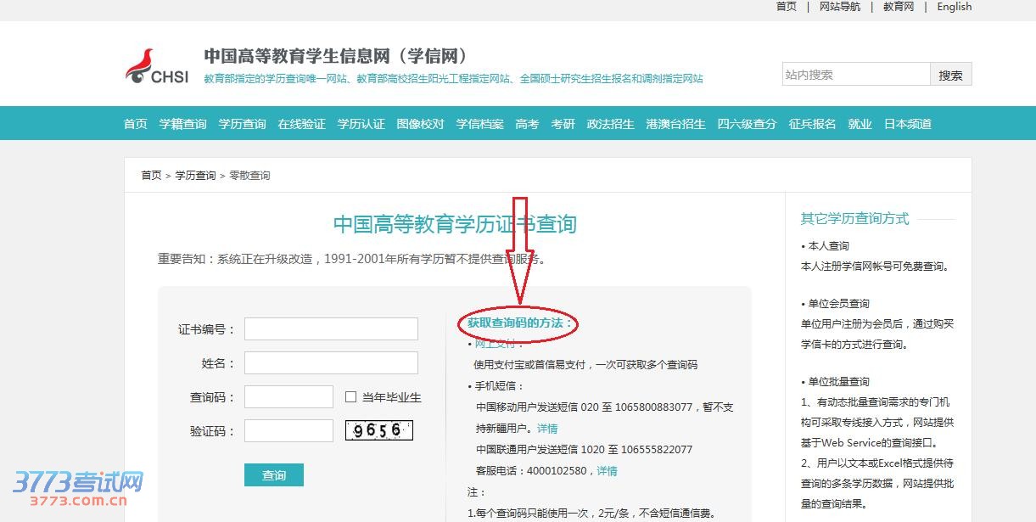Click the 验证码 input field
This screenshot has width=1036, height=522.
tap(288, 430)
